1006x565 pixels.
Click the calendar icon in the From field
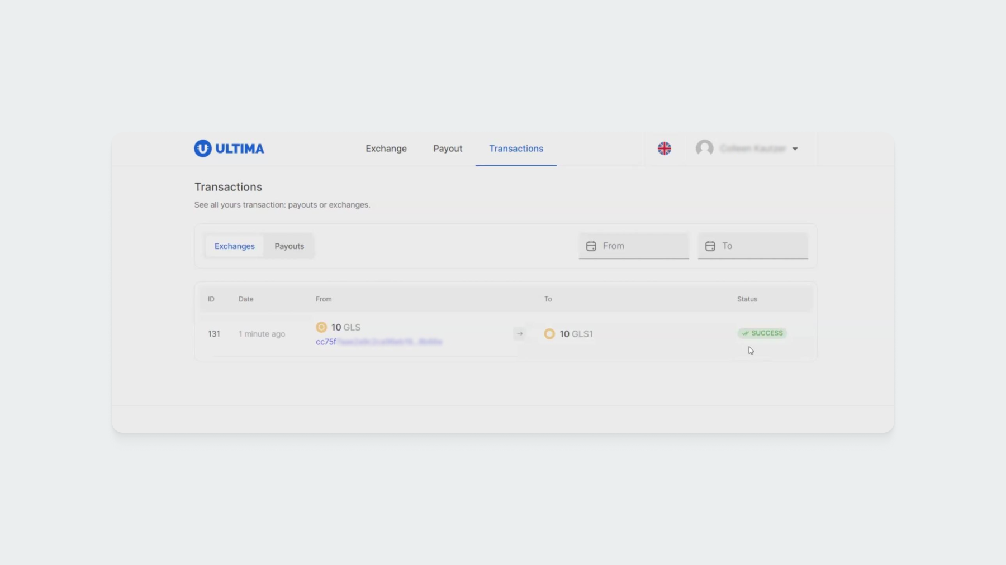(591, 246)
